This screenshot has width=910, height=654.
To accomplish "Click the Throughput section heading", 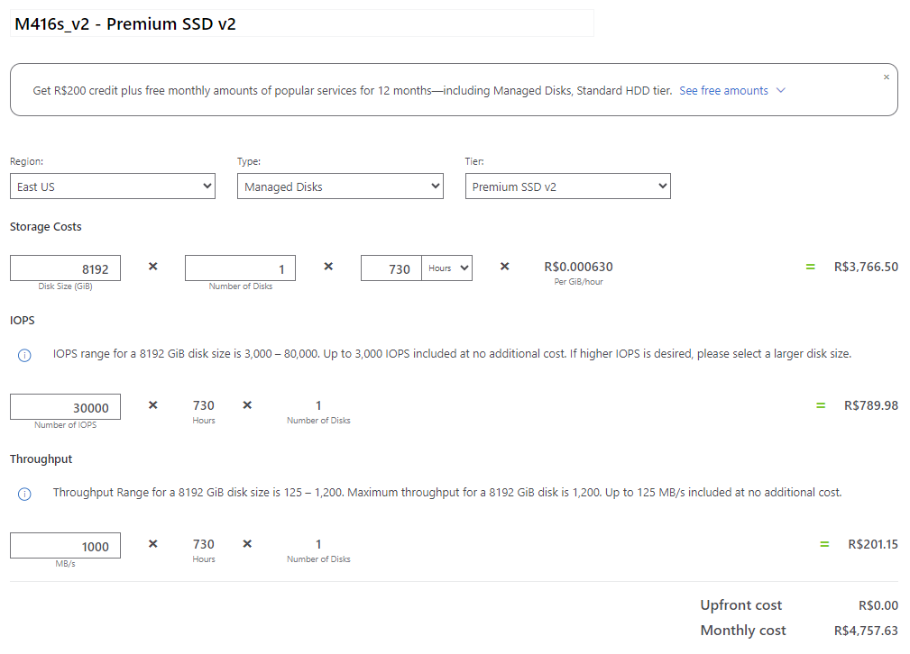I will pyautogui.click(x=41, y=459).
